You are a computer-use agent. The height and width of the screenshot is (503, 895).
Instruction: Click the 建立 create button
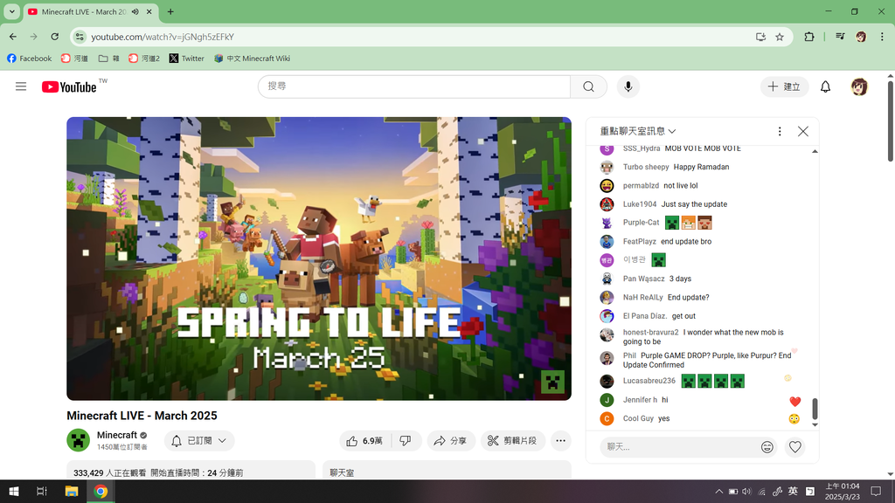(x=784, y=86)
